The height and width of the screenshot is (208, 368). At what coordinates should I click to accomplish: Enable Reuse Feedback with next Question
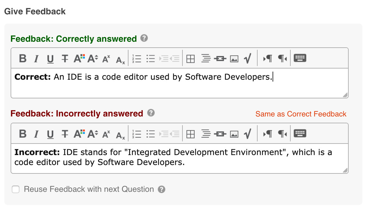click(x=16, y=189)
